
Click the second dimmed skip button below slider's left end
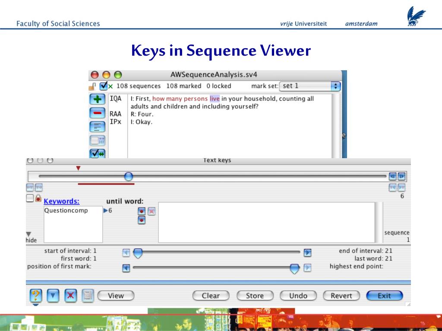coord(39,187)
